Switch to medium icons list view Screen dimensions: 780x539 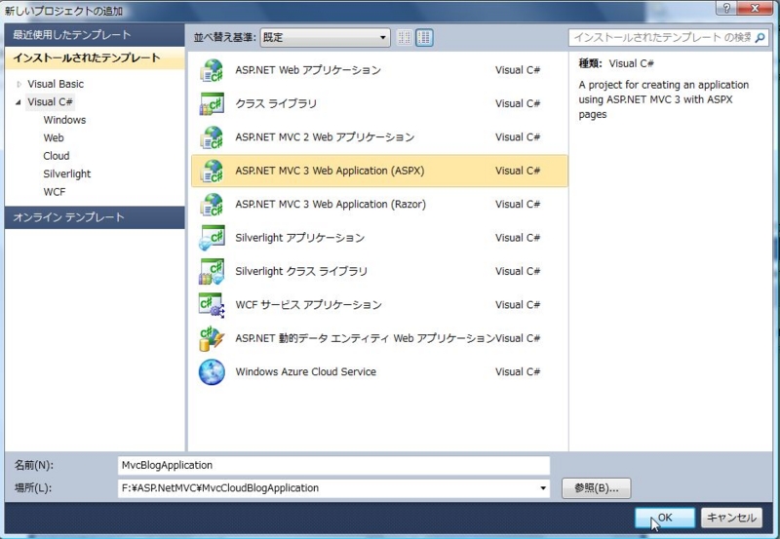tap(424, 37)
